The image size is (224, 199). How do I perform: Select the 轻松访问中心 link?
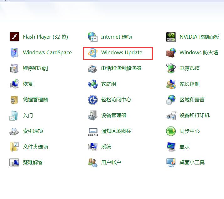[x=116, y=99]
